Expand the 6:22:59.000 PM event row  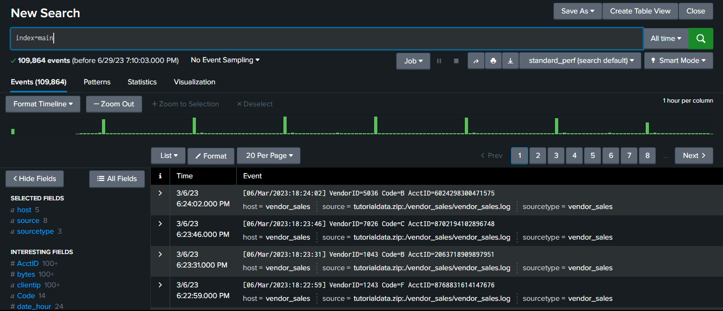tap(160, 285)
